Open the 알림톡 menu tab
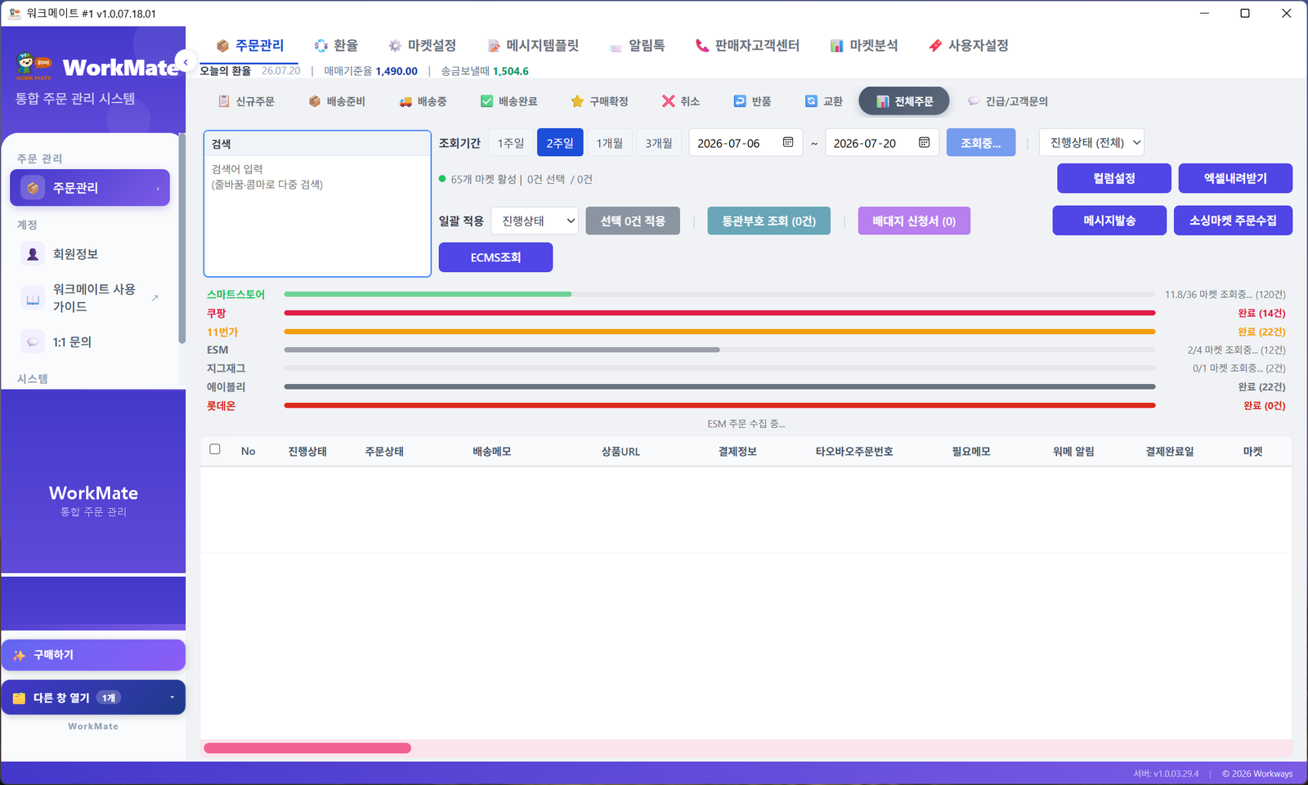Screen dimensions: 1308x785 coord(637,46)
